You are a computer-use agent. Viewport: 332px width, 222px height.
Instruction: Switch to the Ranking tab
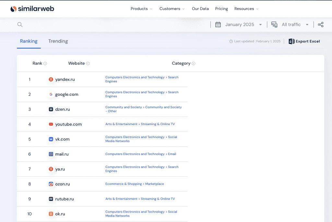click(29, 41)
